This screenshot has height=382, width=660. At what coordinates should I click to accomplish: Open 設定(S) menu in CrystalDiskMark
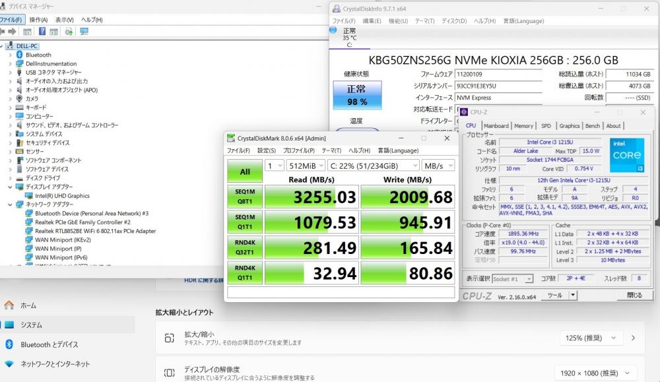267,150
